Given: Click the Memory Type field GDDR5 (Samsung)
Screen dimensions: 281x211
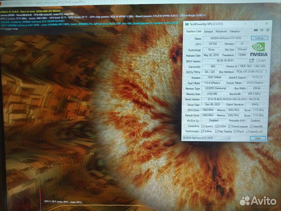Looking at the screenshot, I should [x=215, y=88].
